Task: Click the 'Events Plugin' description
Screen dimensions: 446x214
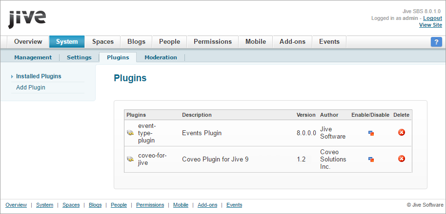Action: pyautogui.click(x=202, y=133)
